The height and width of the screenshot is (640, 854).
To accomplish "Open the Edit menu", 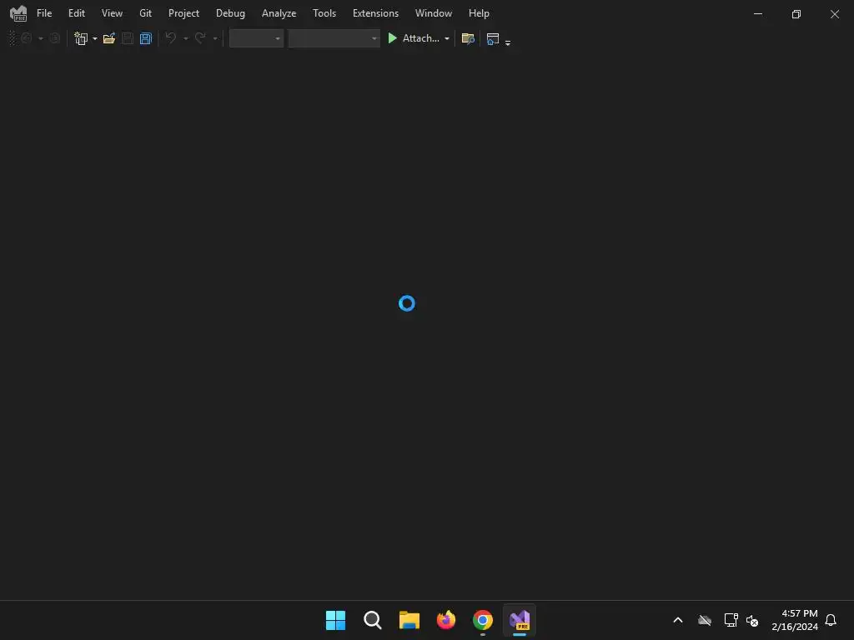I will 76,13.
